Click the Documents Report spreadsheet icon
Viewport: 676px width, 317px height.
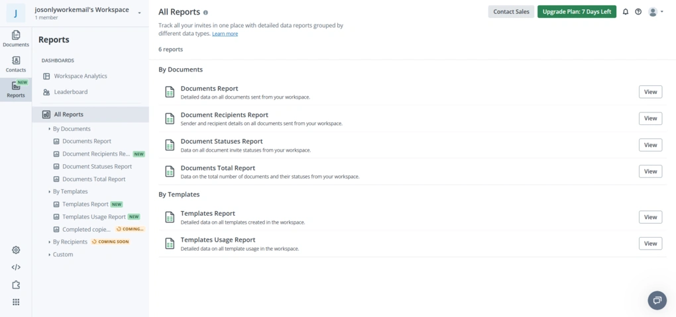pos(170,92)
